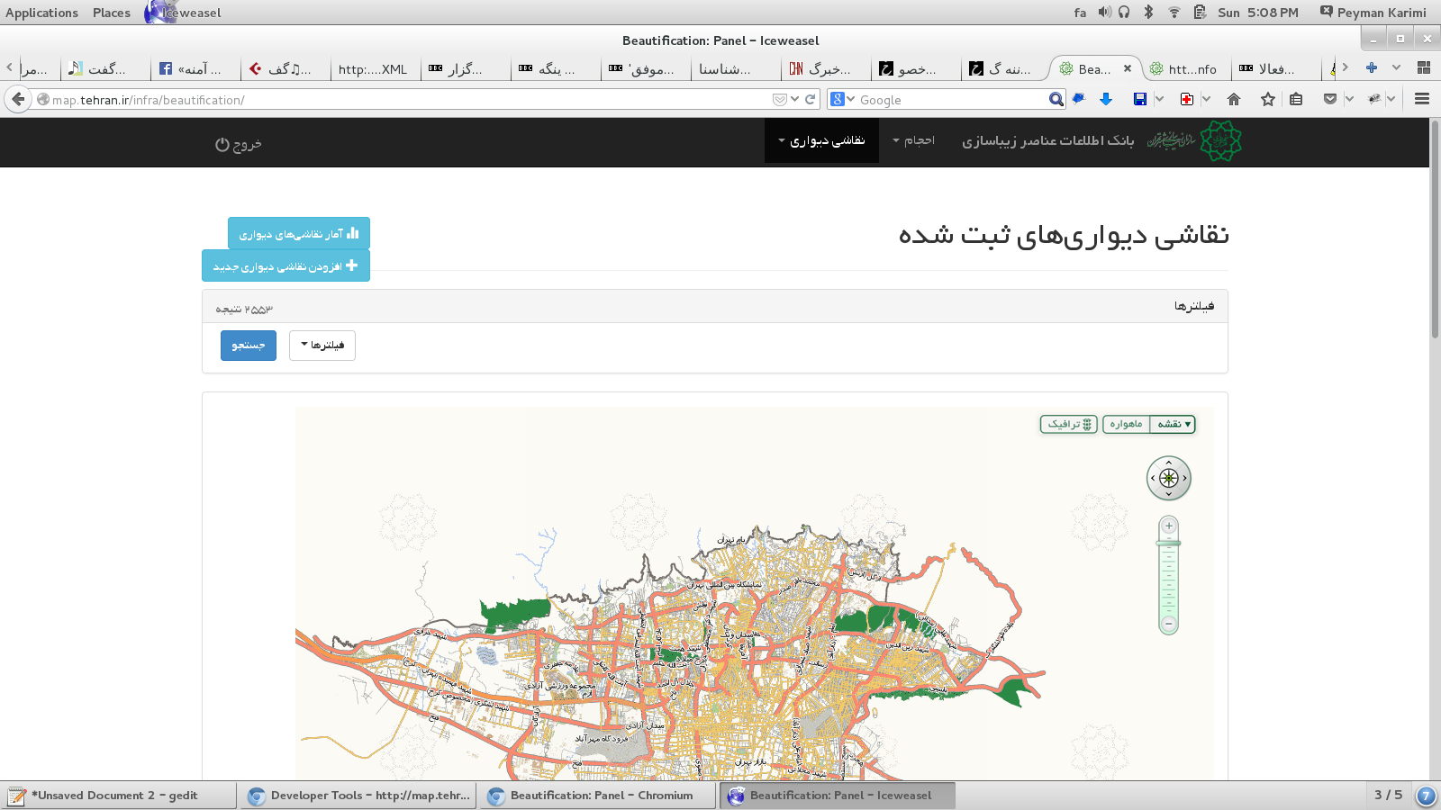Zoom in the map with plus button

(1169, 526)
